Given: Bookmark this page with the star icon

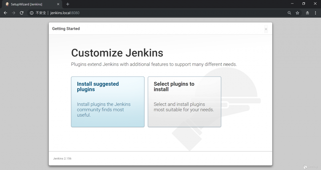Looking at the screenshot, I should pyautogui.click(x=298, y=13).
